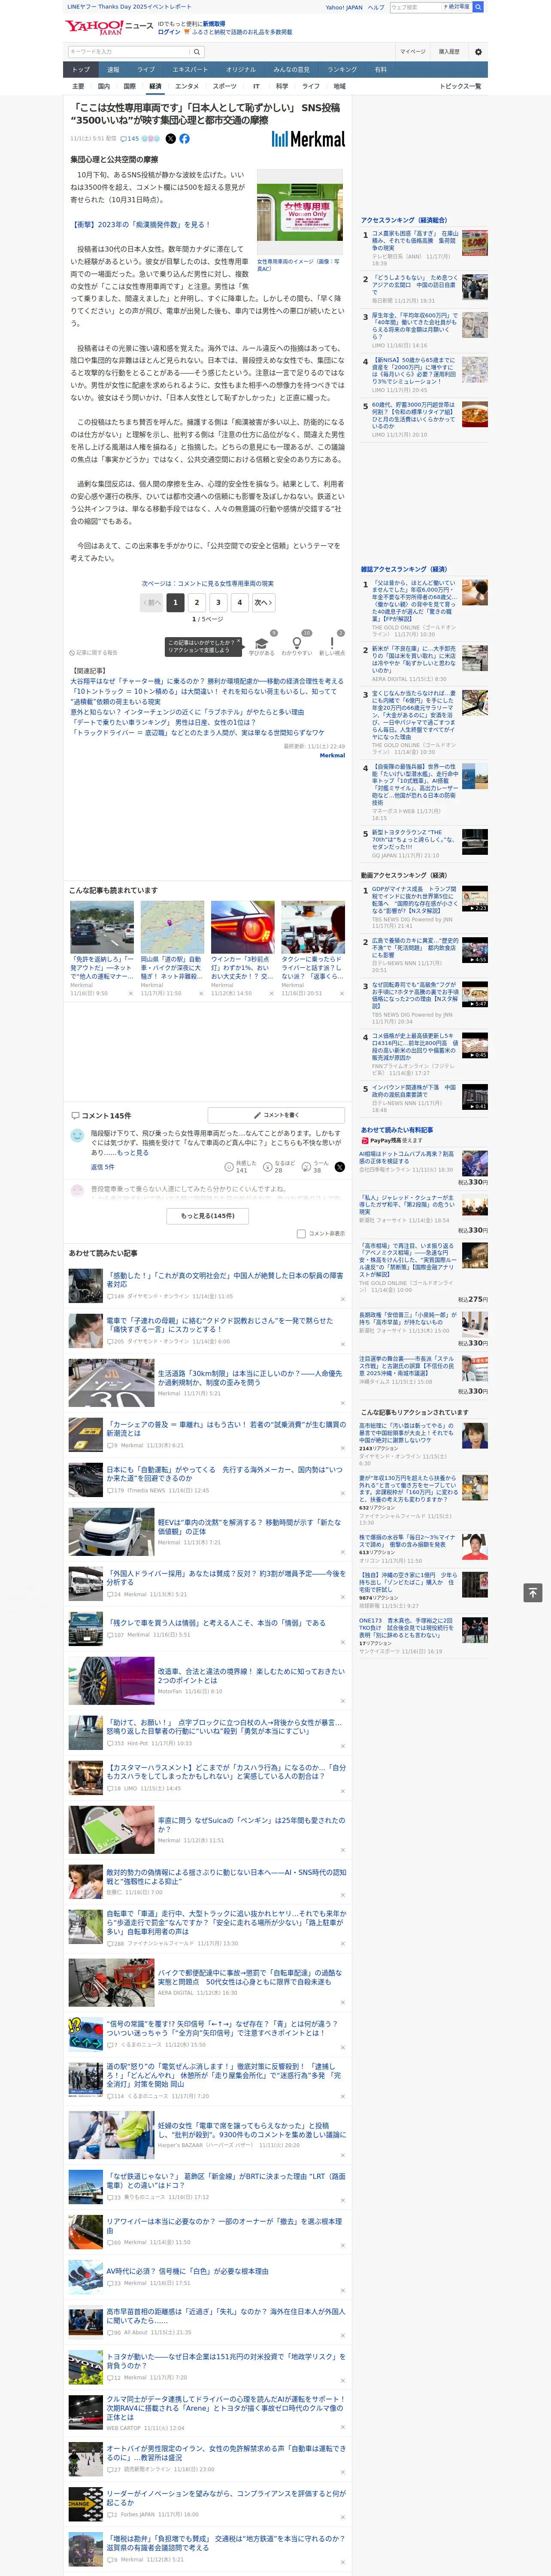
Task: Click the コメントを書く button
Action: click(276, 1115)
